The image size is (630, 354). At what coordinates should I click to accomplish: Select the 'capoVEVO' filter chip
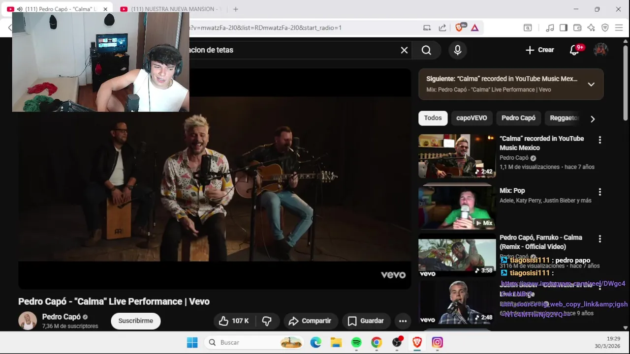click(472, 118)
